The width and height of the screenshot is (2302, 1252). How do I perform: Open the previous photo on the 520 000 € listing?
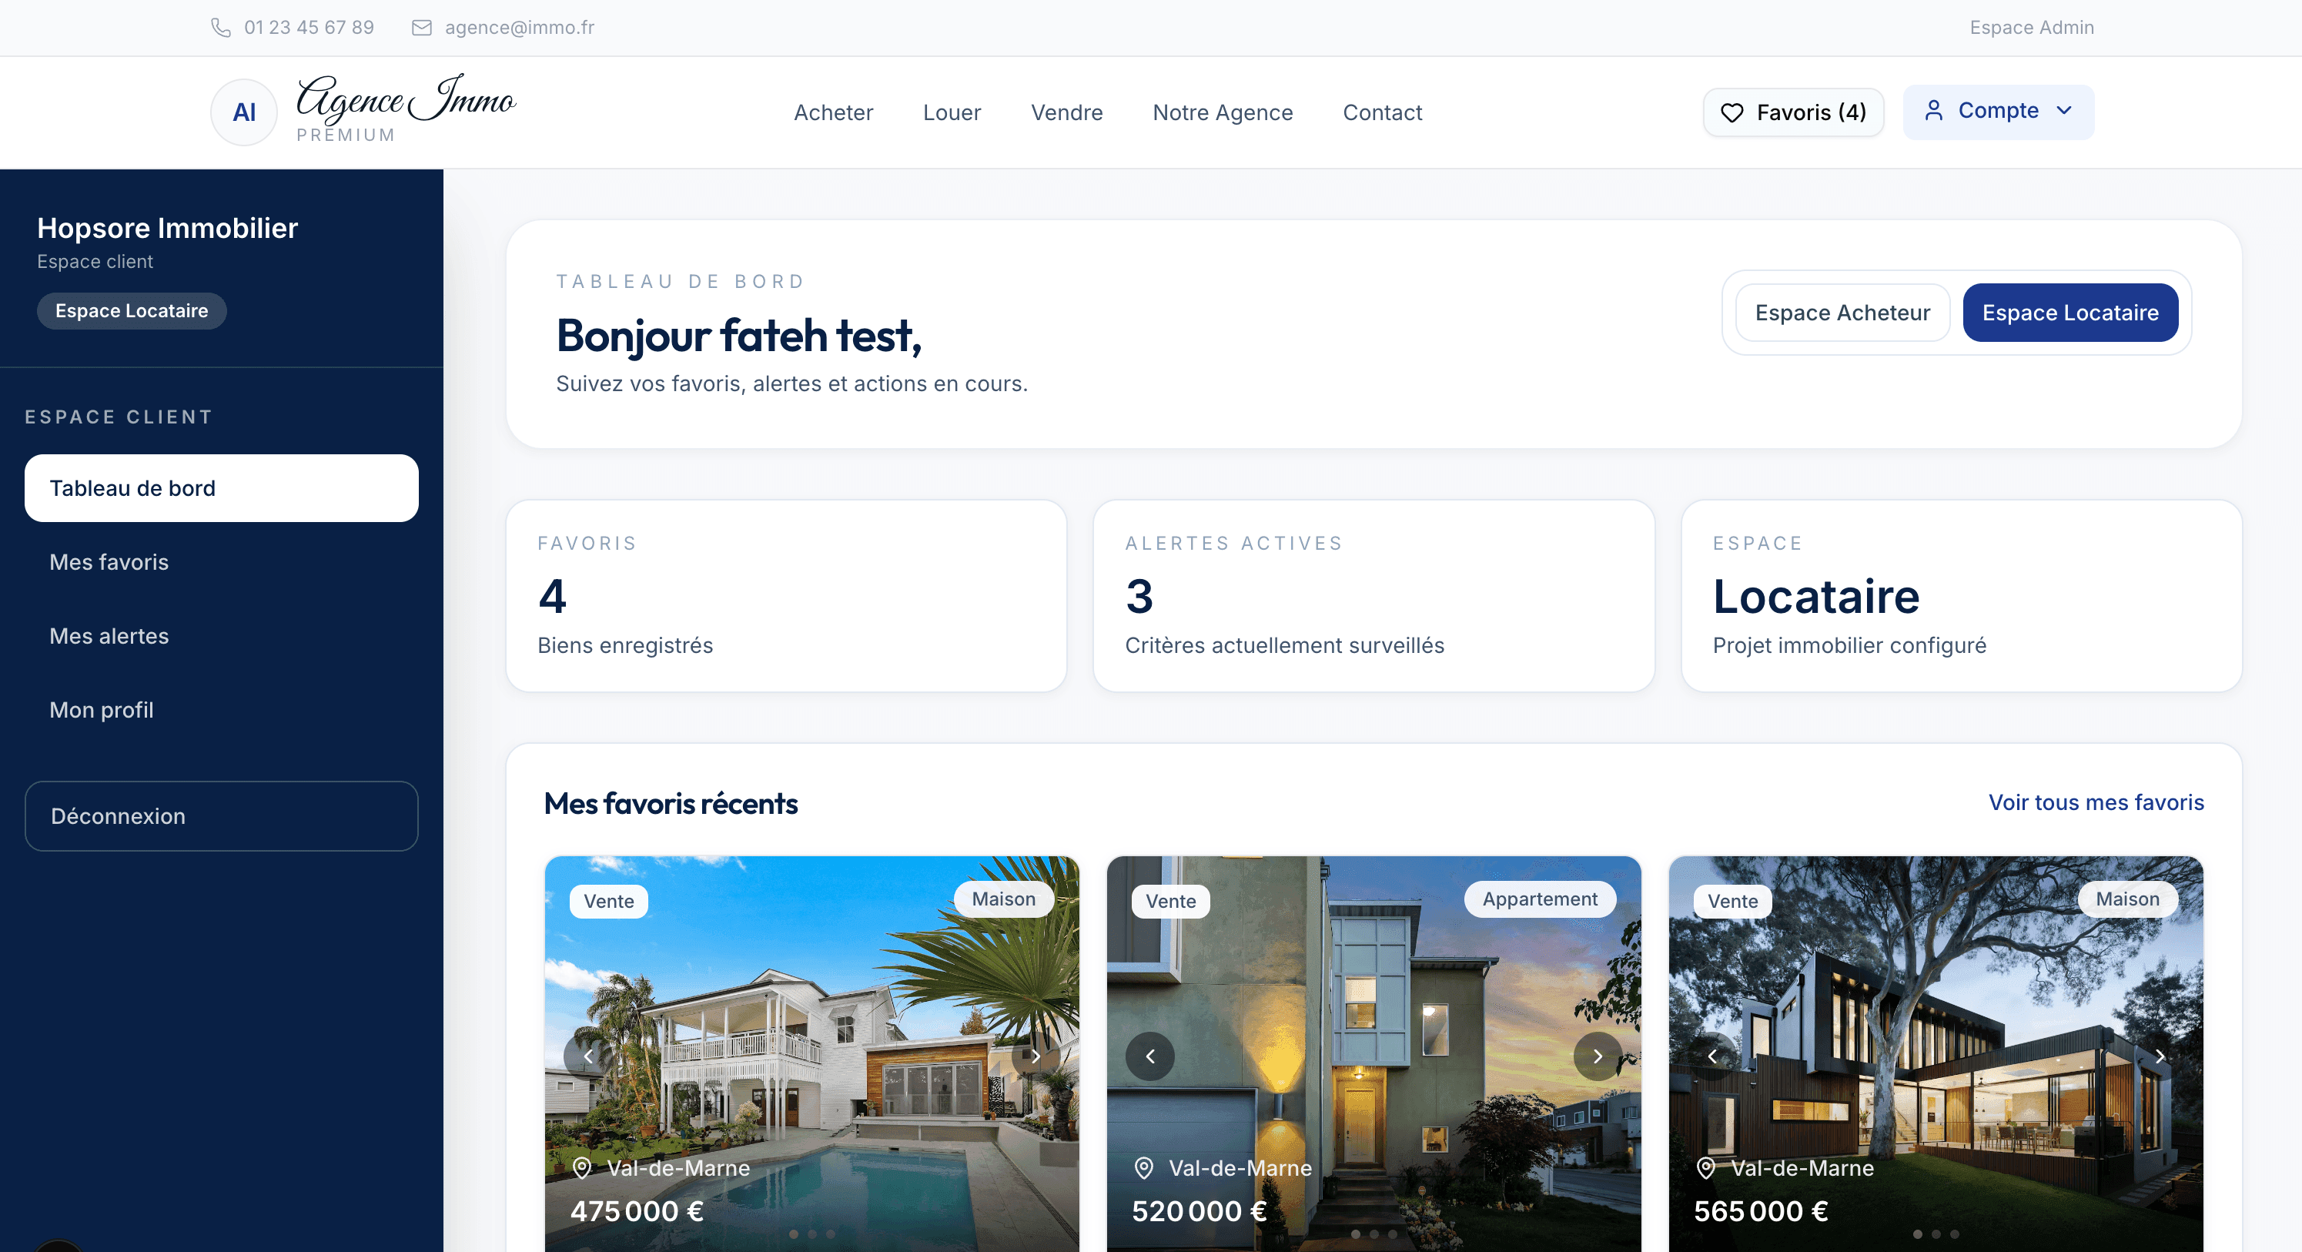coord(1150,1056)
